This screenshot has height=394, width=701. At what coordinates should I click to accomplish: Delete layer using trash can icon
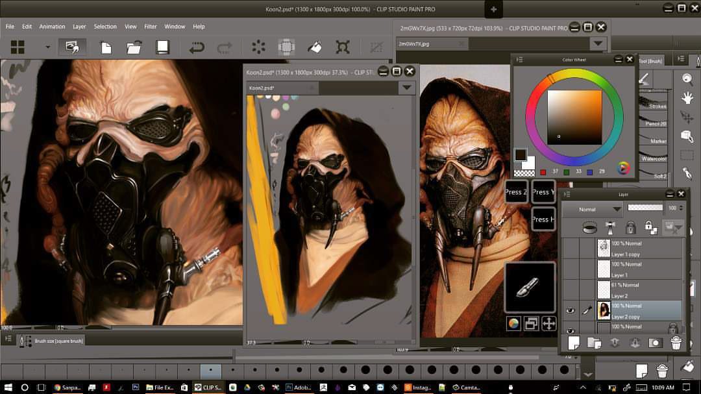(x=676, y=343)
